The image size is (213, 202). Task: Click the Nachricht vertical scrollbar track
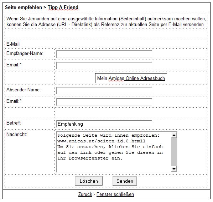click(x=174, y=152)
